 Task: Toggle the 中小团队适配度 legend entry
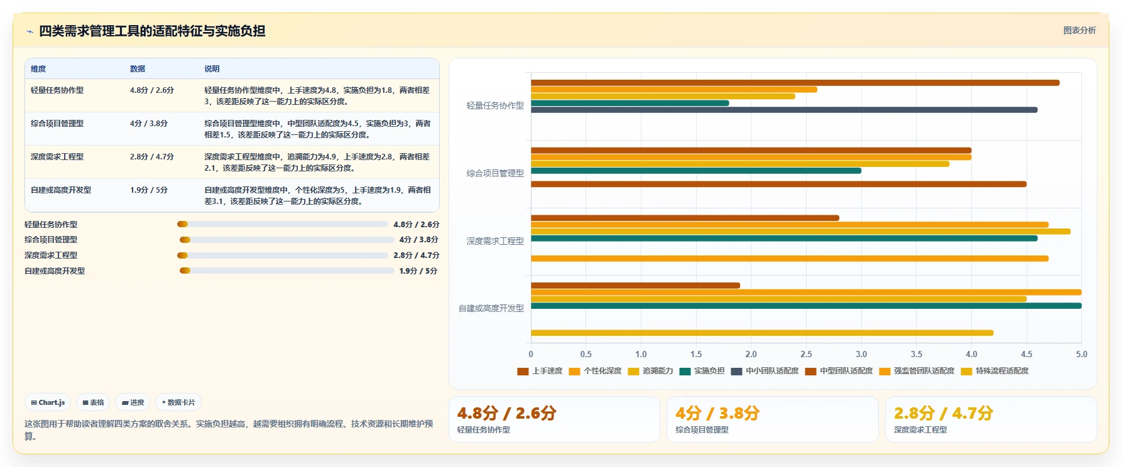click(765, 371)
